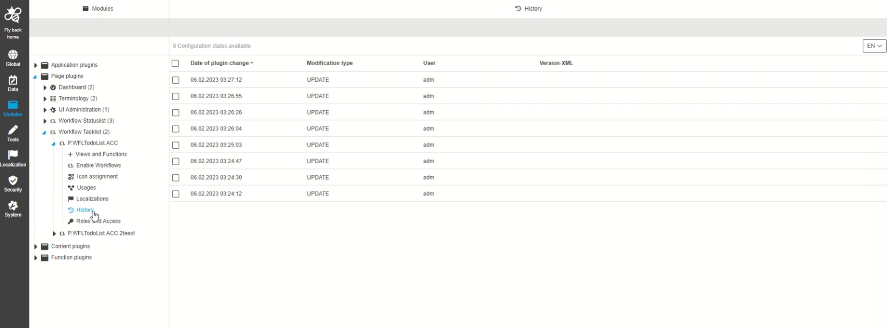This screenshot has height=328, width=887.
Task: Click the '8 Configuration states available' text
Action: click(212, 46)
